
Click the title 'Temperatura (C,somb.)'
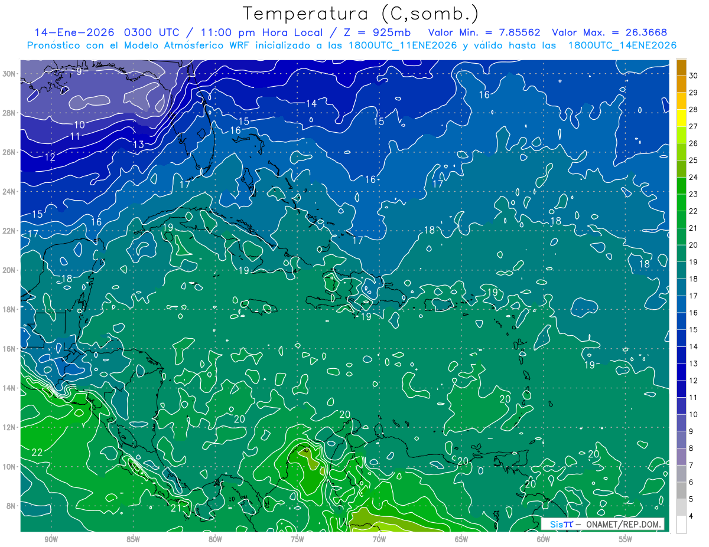(x=360, y=14)
